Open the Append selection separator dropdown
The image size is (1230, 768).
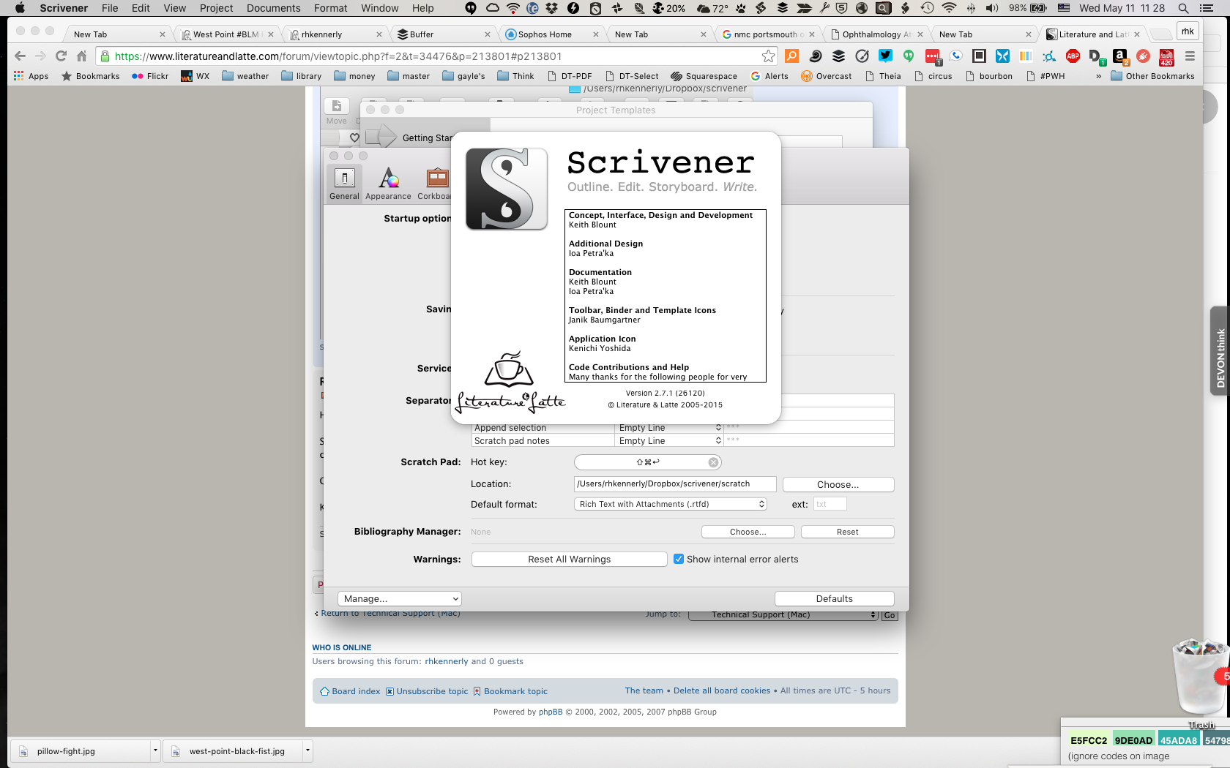pos(669,428)
